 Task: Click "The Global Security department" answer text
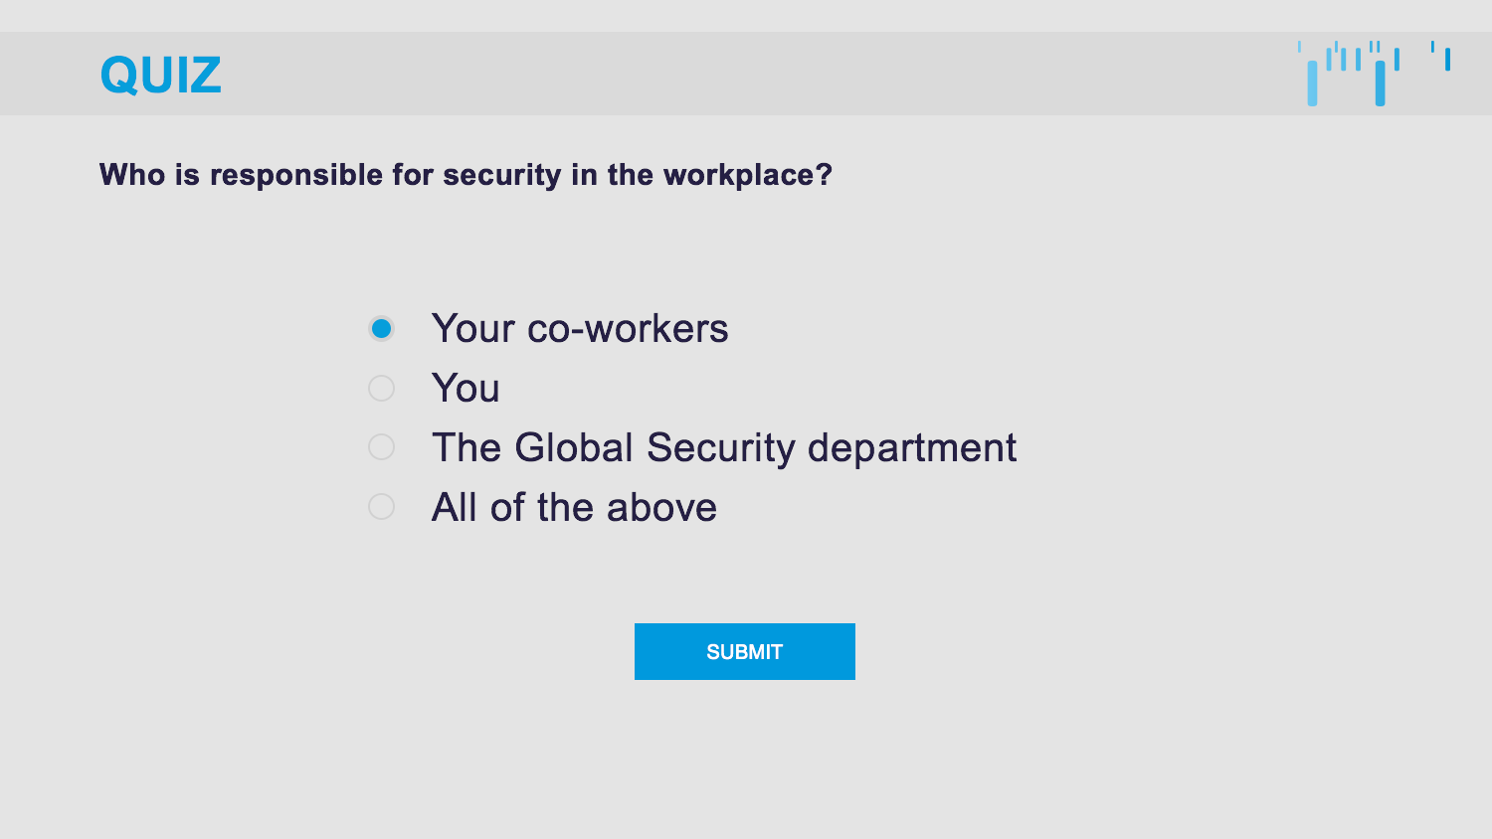pyautogui.click(x=723, y=448)
